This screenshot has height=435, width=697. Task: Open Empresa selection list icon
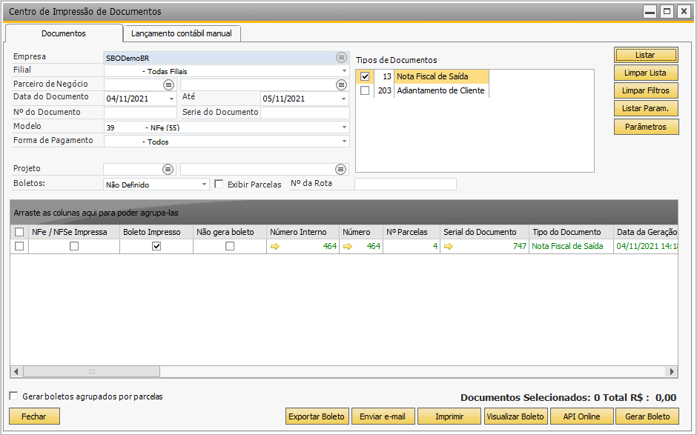341,57
